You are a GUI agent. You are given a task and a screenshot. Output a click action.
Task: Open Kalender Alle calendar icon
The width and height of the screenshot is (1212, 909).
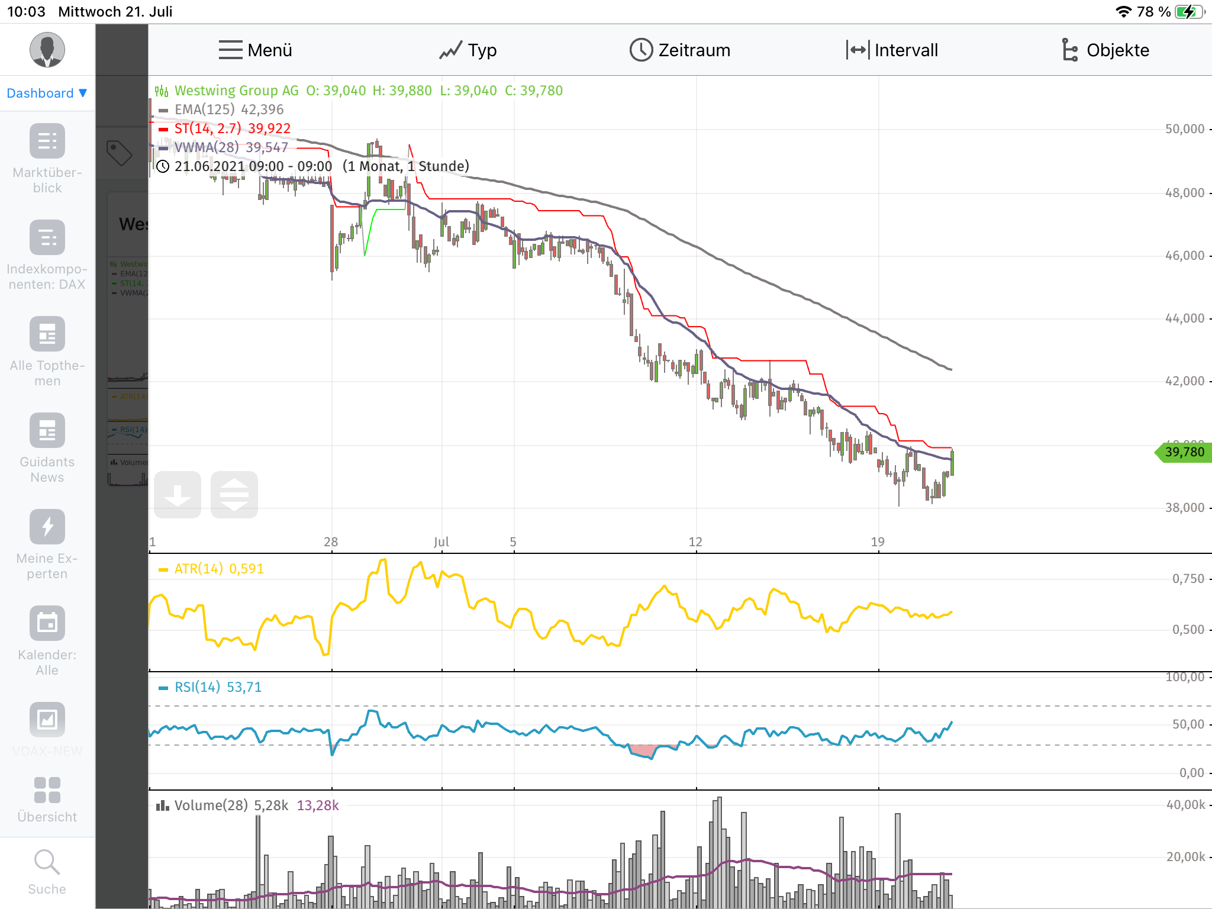click(x=47, y=624)
